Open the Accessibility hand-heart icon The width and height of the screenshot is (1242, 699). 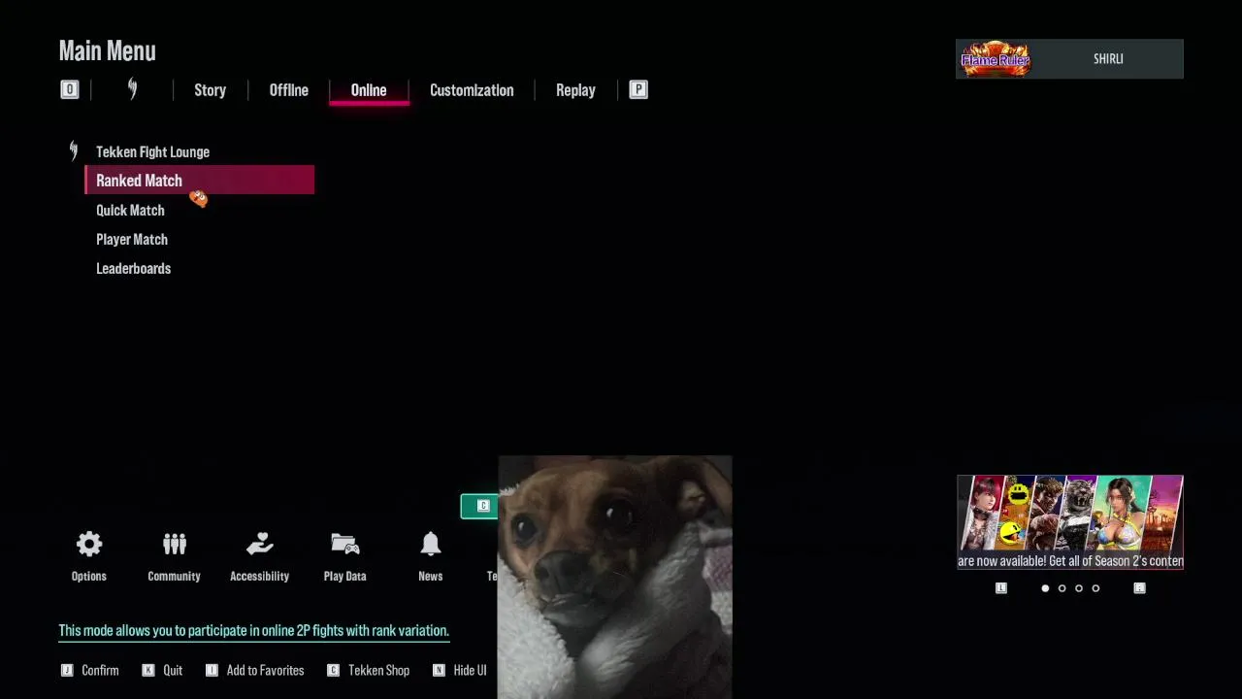(x=259, y=544)
